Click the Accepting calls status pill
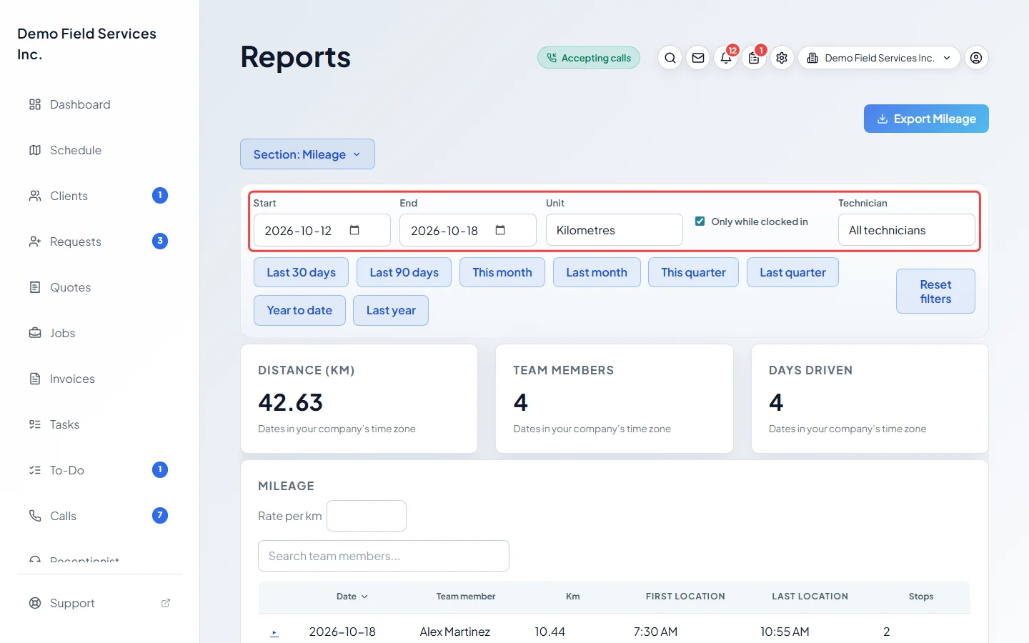 tap(589, 58)
